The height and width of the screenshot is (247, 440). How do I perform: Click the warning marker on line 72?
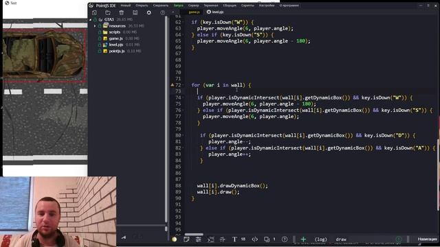pyautogui.click(x=173, y=84)
